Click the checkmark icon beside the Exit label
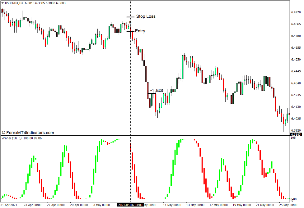304x208 pixels. click(152, 90)
